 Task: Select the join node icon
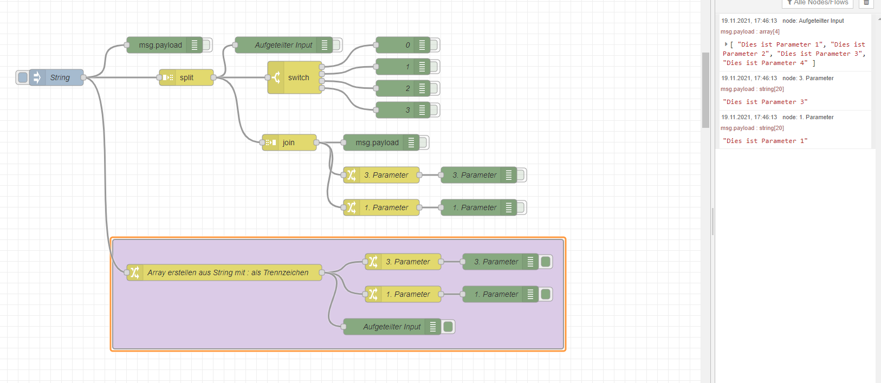click(x=271, y=142)
